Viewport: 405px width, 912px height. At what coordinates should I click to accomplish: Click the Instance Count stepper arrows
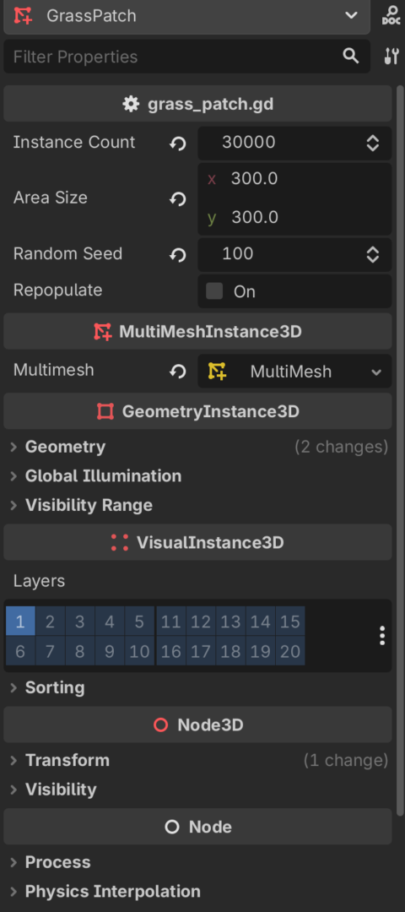tap(372, 143)
